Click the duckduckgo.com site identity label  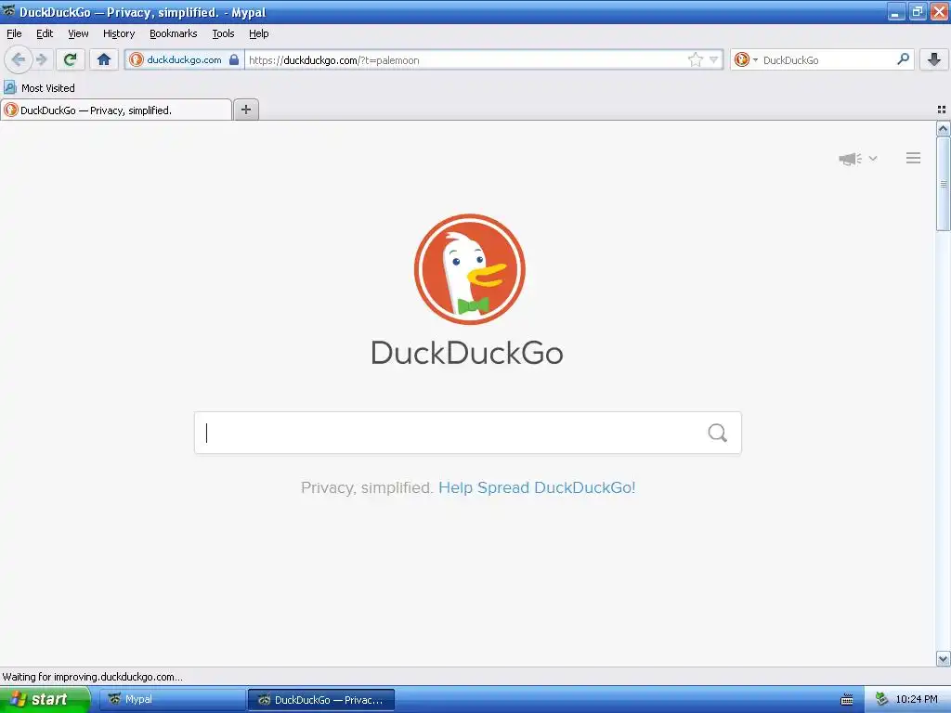pyautogui.click(x=184, y=59)
